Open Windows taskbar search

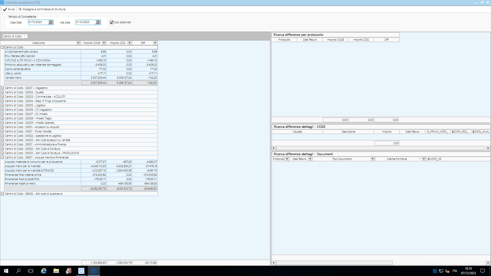click(x=18, y=271)
